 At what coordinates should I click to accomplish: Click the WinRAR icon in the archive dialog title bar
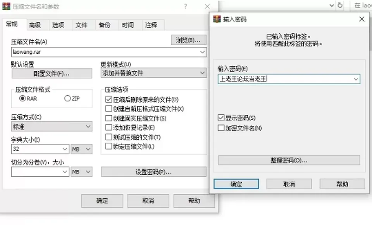(x=6, y=6)
